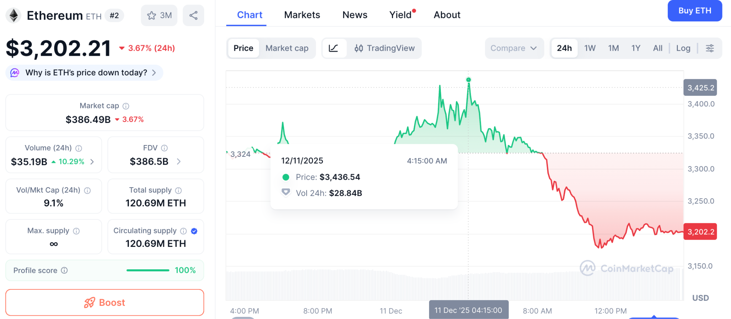Click the AI icon beside price question
Screen dimensions: 731x319
(x=15, y=73)
